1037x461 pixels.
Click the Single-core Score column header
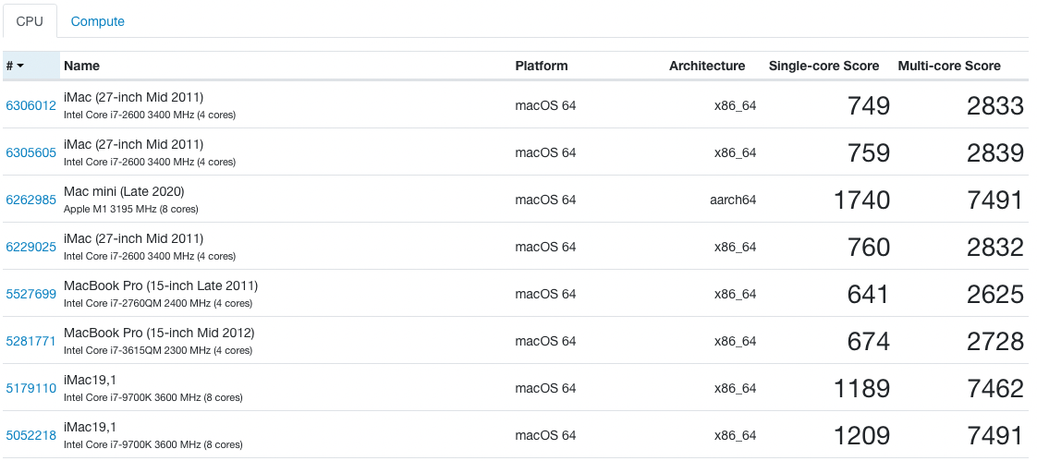click(823, 66)
